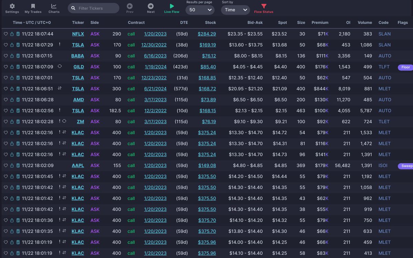Open the 6/21/2024 contract link
The image size is (413, 258).
click(156, 89)
